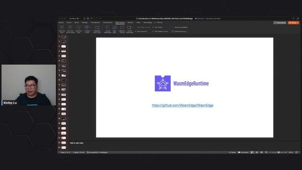302x170 pixels.
Task: Toggle Show Media Controls checkbox
Action: [160, 32]
